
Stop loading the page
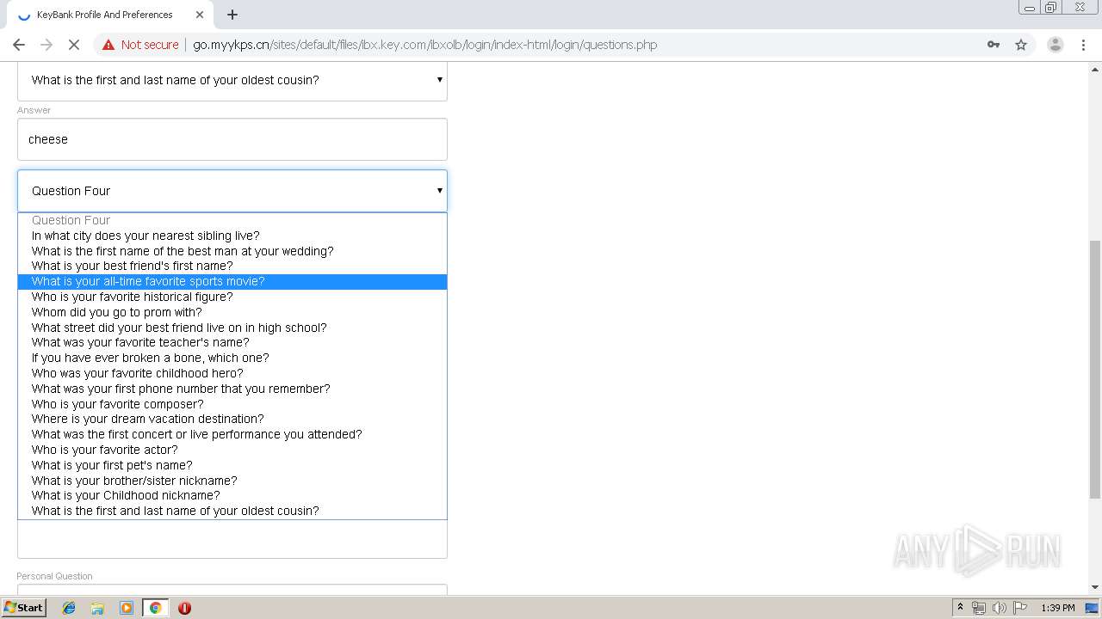[x=73, y=45]
